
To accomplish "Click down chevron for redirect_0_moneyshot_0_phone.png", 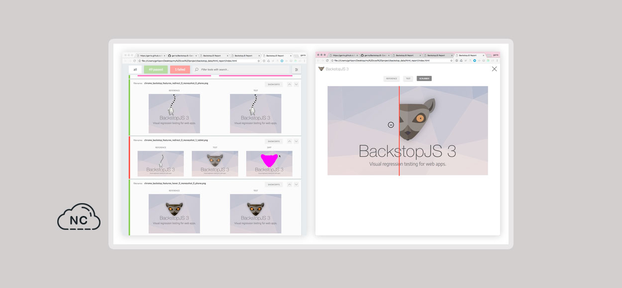I will point(296,84).
